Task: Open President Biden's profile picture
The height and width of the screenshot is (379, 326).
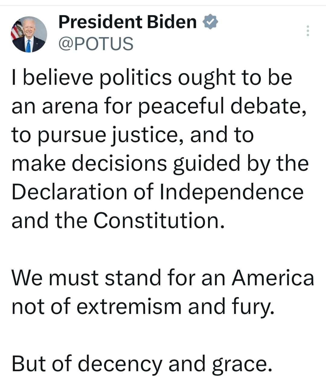Action: (x=29, y=34)
